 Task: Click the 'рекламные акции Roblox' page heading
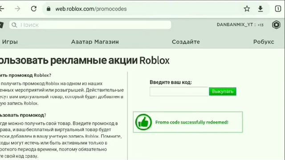pos(110,60)
